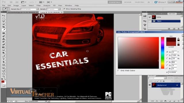184x103 pixels.
Task: Enable Only Web Colors checkbox
Action: 119,71
